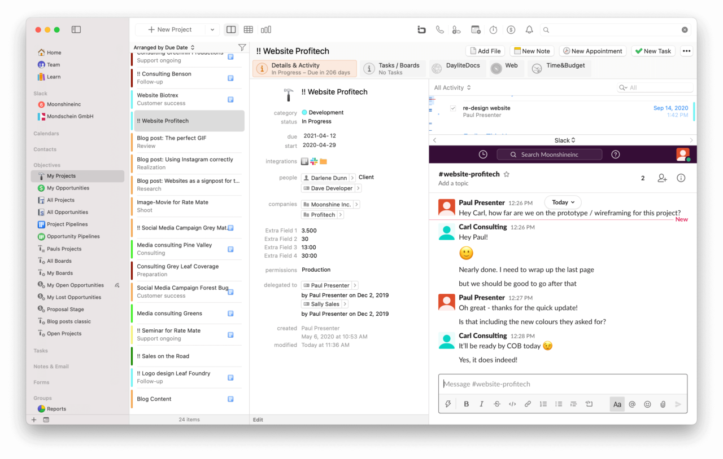Switch to table view using the grid icon
The image size is (723, 459).
248,29
